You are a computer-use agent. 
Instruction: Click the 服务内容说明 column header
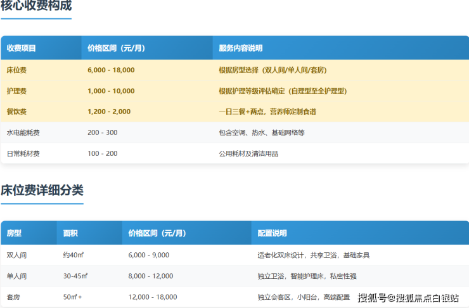240,48
